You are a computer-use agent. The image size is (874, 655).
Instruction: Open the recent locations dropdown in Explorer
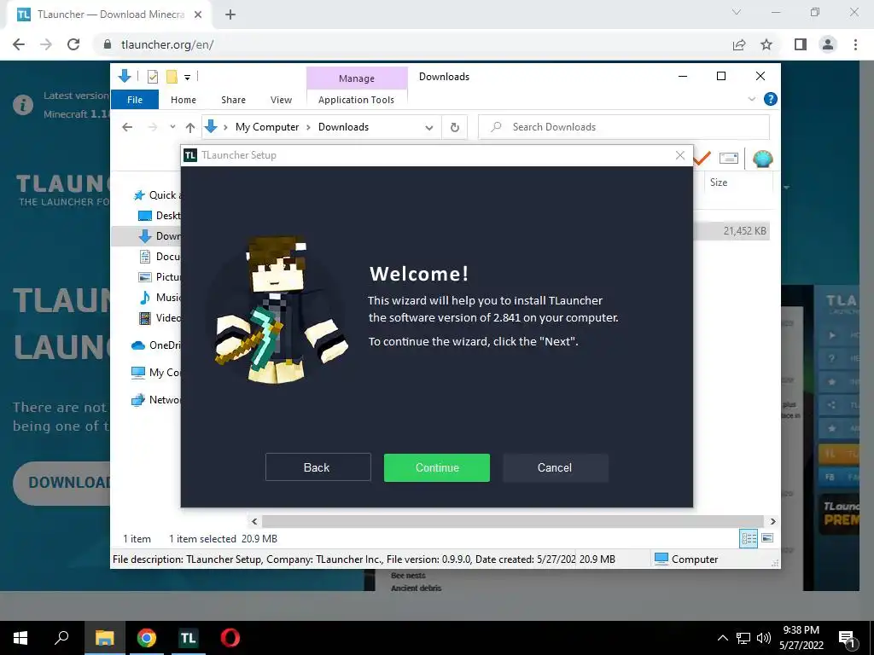pos(172,127)
